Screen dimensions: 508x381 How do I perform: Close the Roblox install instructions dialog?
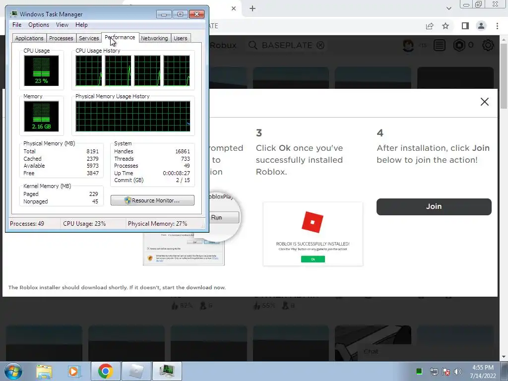point(484,102)
